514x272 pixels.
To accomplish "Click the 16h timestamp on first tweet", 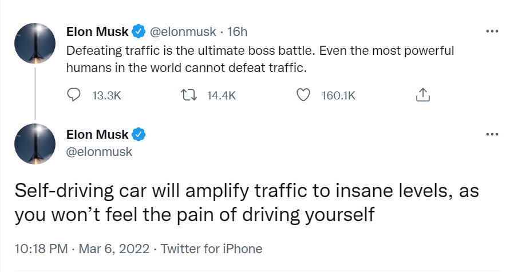I will [237, 30].
